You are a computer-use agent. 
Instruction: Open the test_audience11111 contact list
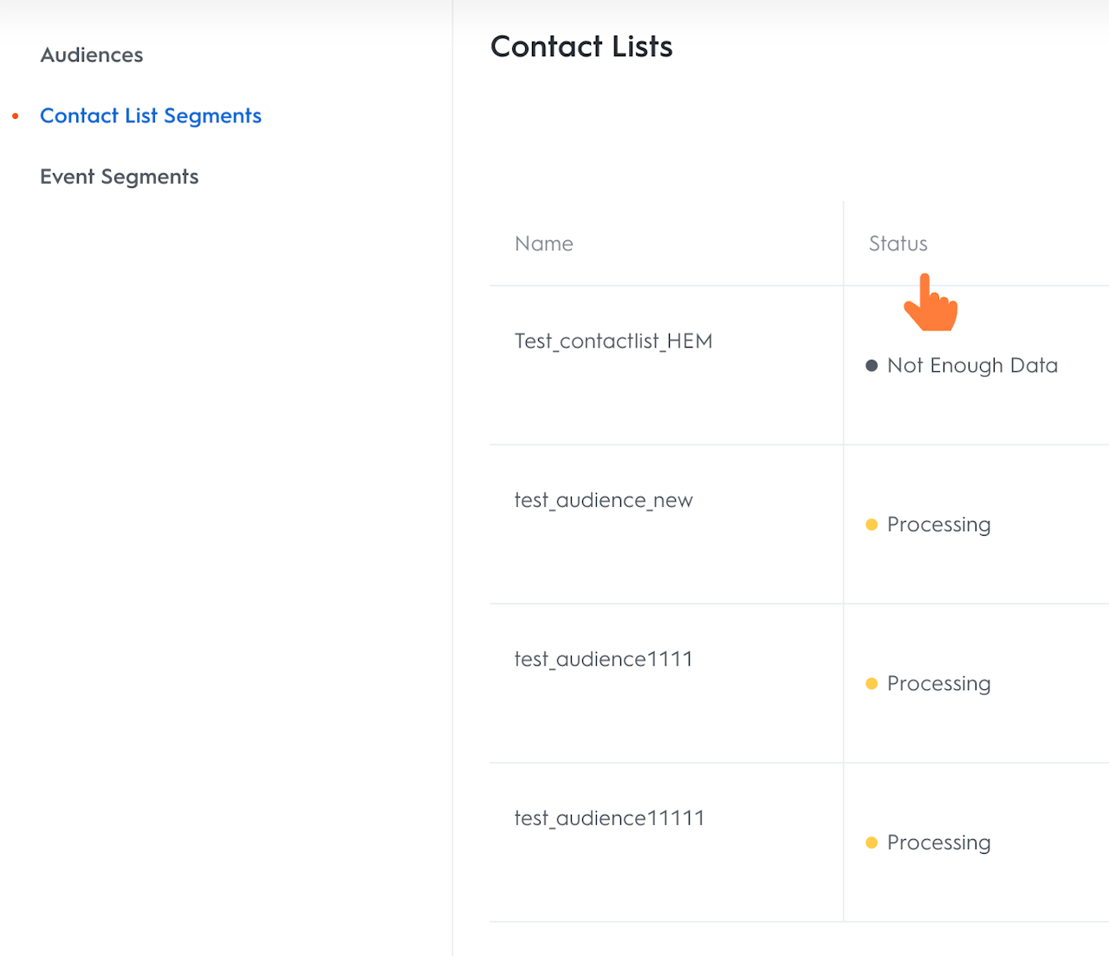609,818
